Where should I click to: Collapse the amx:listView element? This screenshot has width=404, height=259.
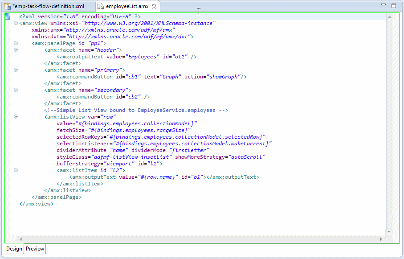(x=16, y=117)
